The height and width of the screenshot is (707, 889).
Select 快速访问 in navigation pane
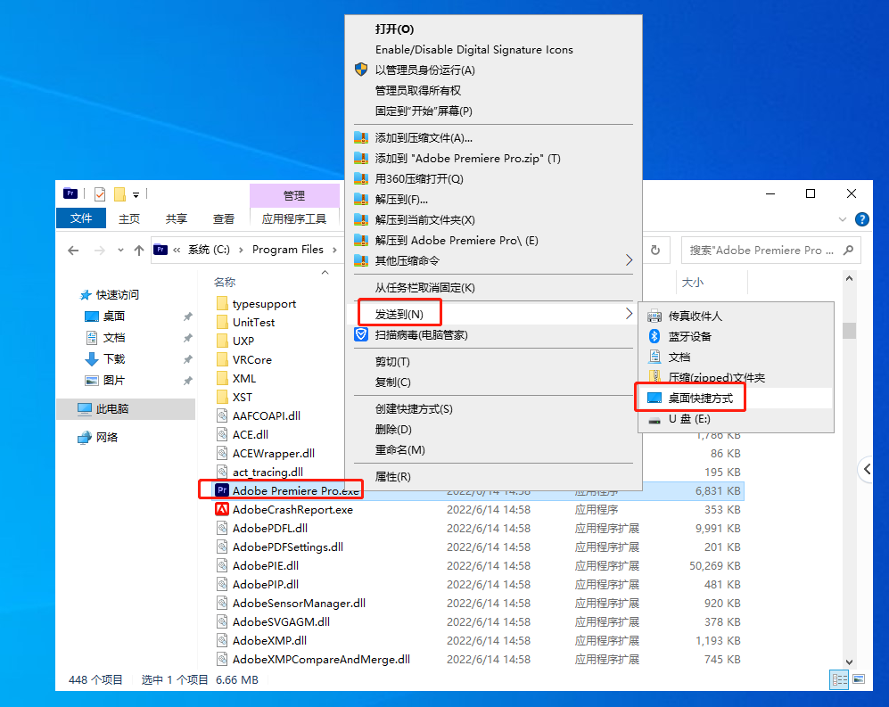click(110, 295)
